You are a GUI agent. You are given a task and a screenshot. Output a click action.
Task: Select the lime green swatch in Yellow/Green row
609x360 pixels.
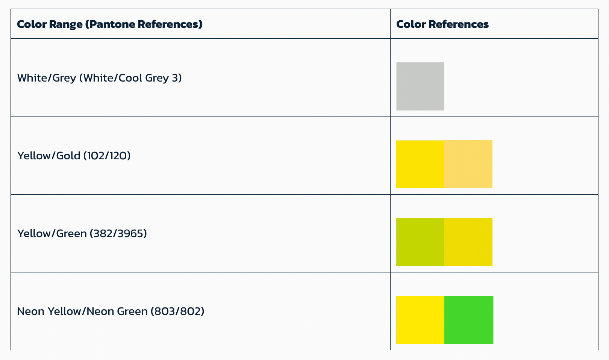click(420, 242)
